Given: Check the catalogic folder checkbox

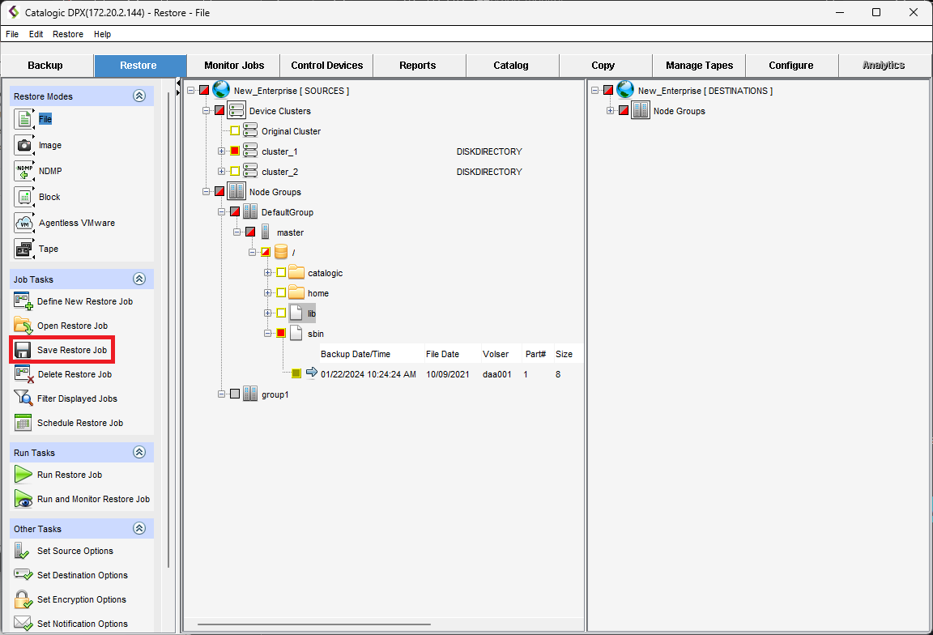Looking at the screenshot, I should click(x=281, y=273).
